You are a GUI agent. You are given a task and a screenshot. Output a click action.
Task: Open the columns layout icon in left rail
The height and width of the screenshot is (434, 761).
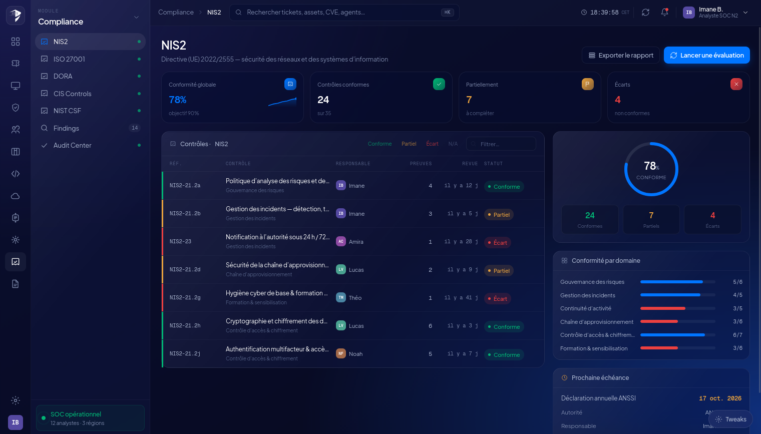tap(16, 152)
